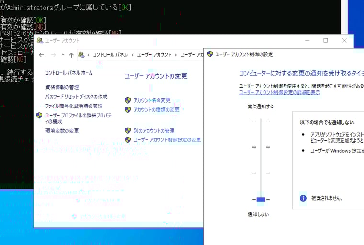Open パスワード リセット ディスクの作成 link
364x245 pixels.
[x=76, y=96]
